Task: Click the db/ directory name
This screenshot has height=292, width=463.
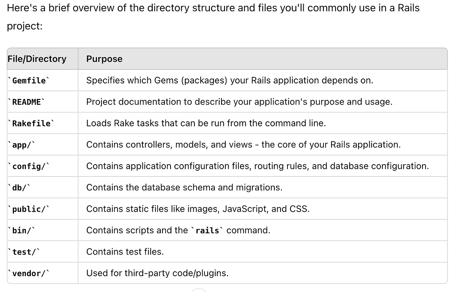Action: [x=19, y=188]
